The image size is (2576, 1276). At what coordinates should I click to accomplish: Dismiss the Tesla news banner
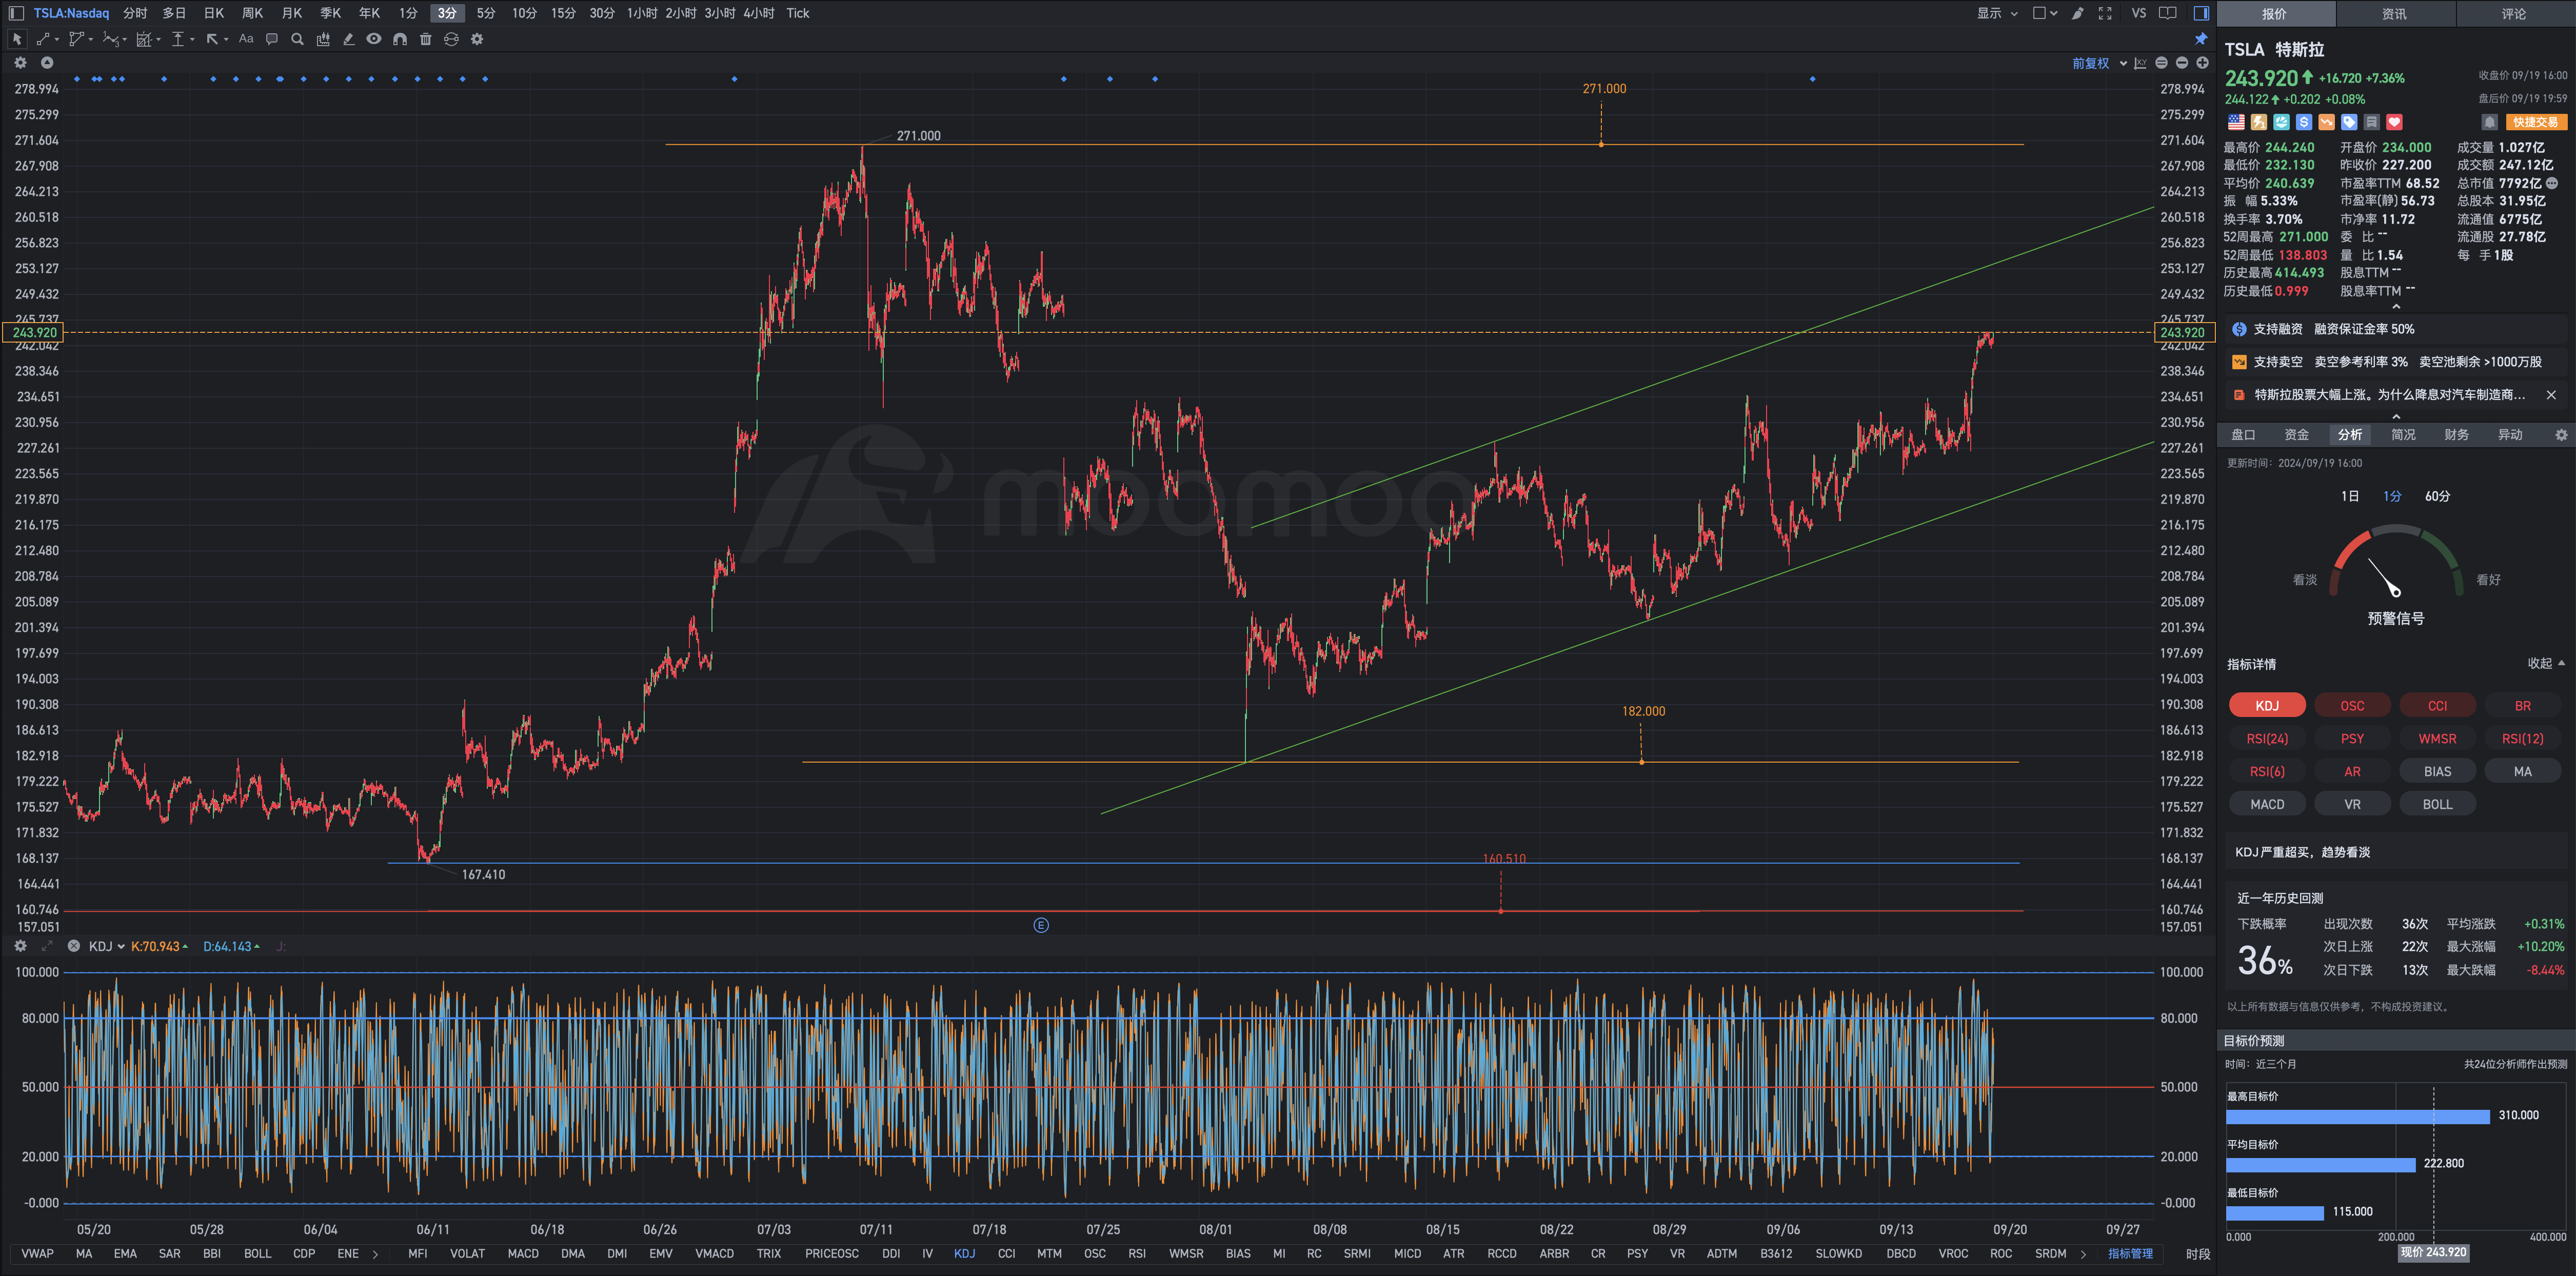point(2551,395)
